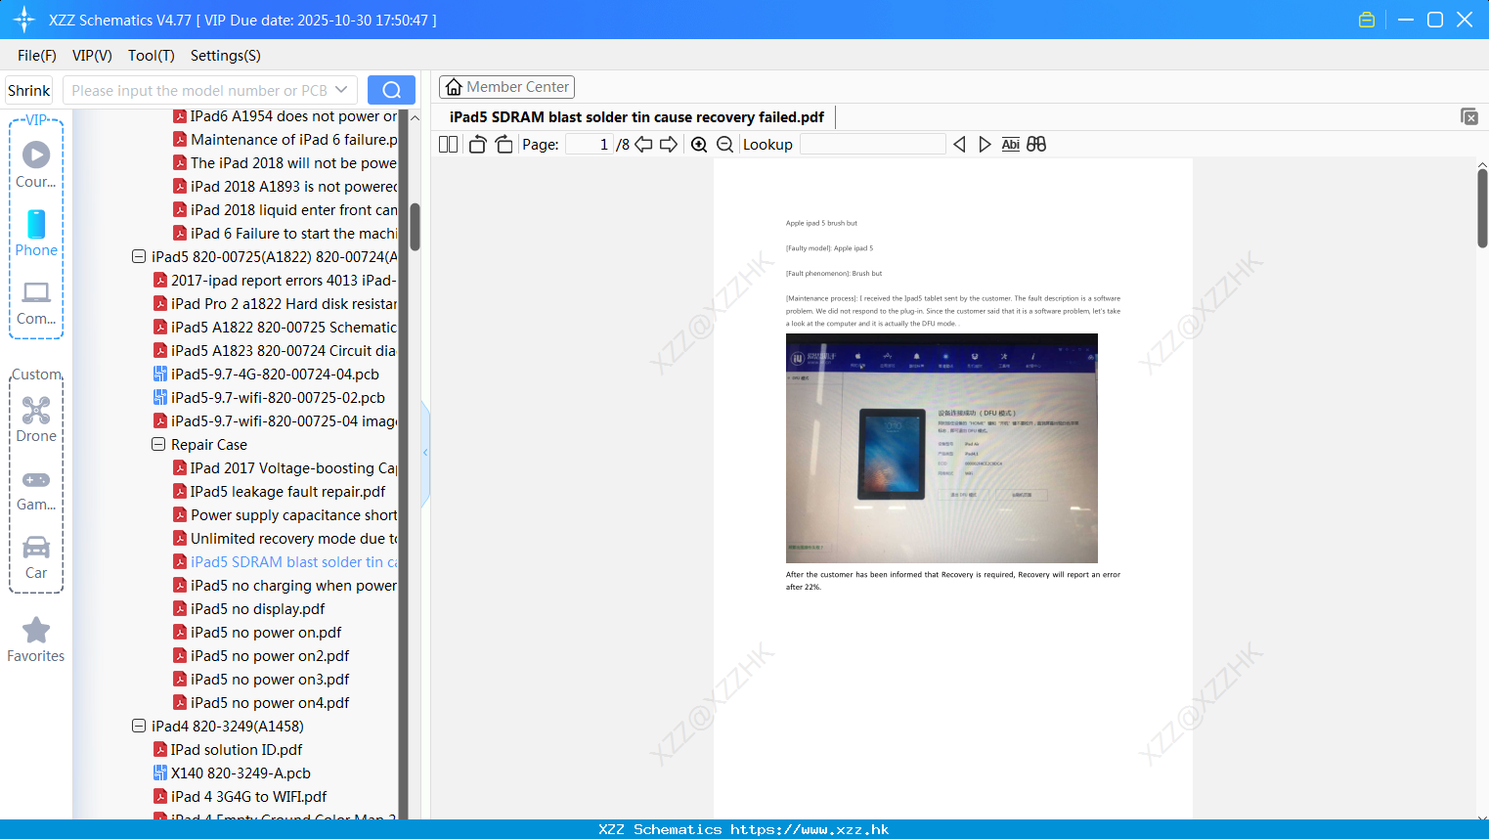Select the Phone category icon
The width and height of the screenshot is (1489, 839).
pos(36,233)
